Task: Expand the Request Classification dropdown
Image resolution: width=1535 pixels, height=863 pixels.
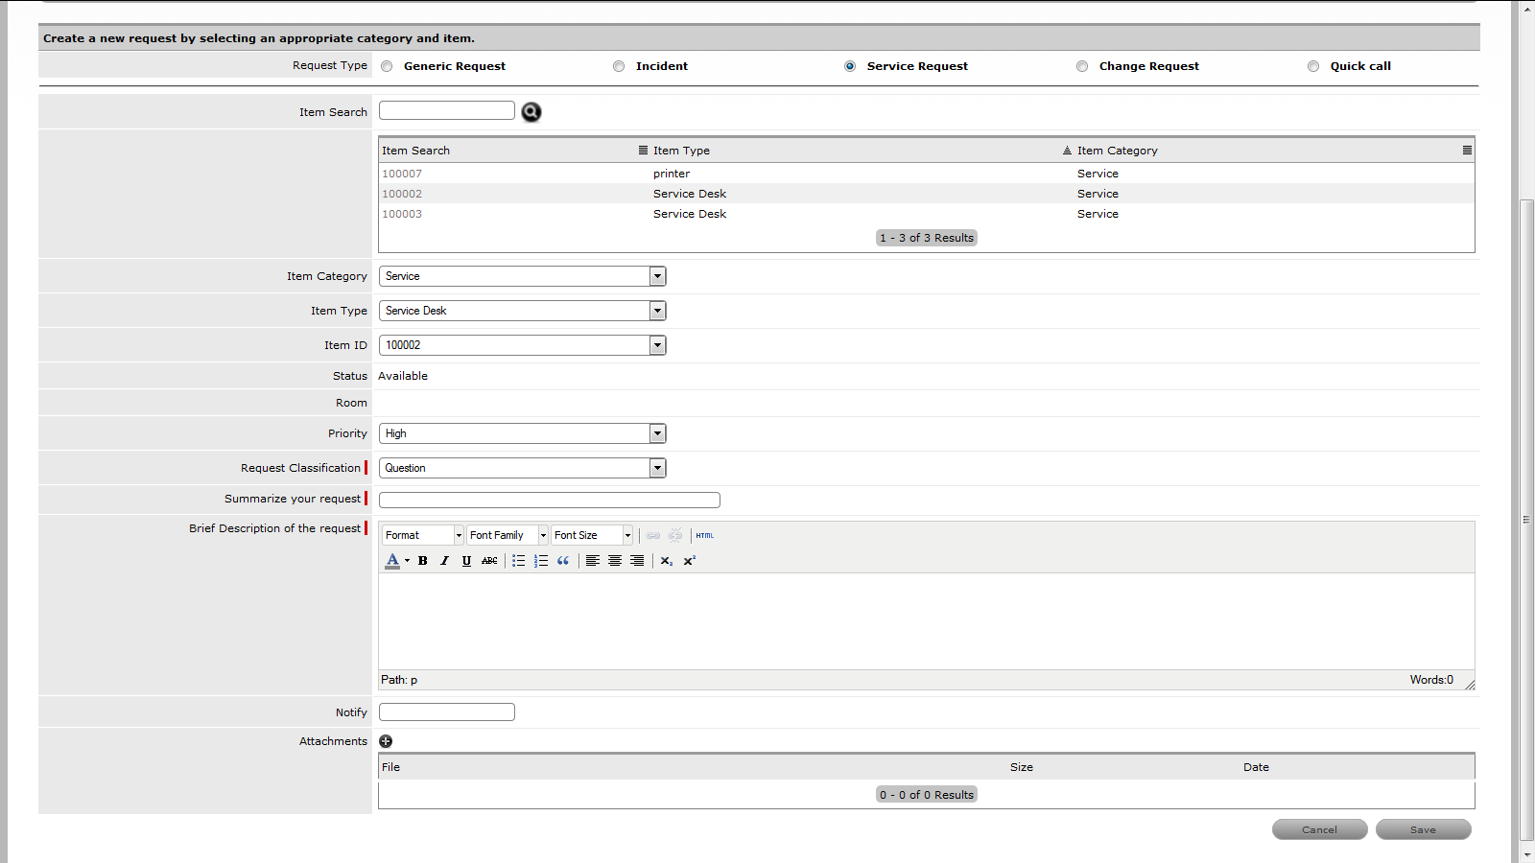Action: click(x=657, y=468)
